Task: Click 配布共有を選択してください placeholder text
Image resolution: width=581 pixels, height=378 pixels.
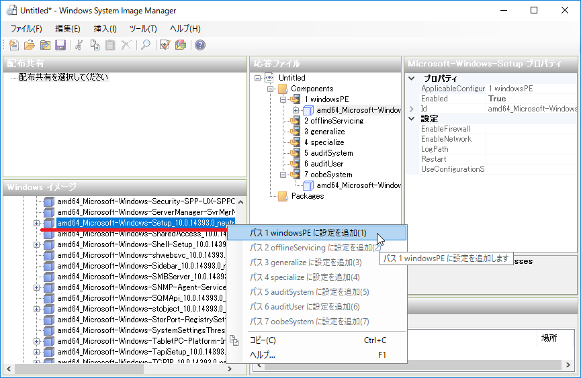Action: pos(63,77)
